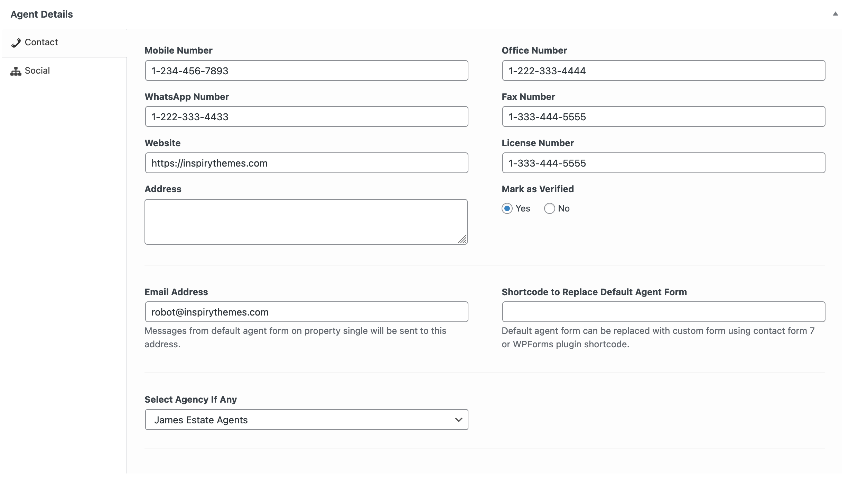Click the Office Number label
Viewport: 849px width, 479px height.
coord(534,50)
